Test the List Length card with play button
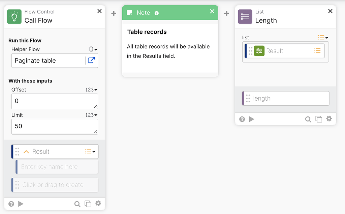The height and width of the screenshot is (214, 345). 251,119
